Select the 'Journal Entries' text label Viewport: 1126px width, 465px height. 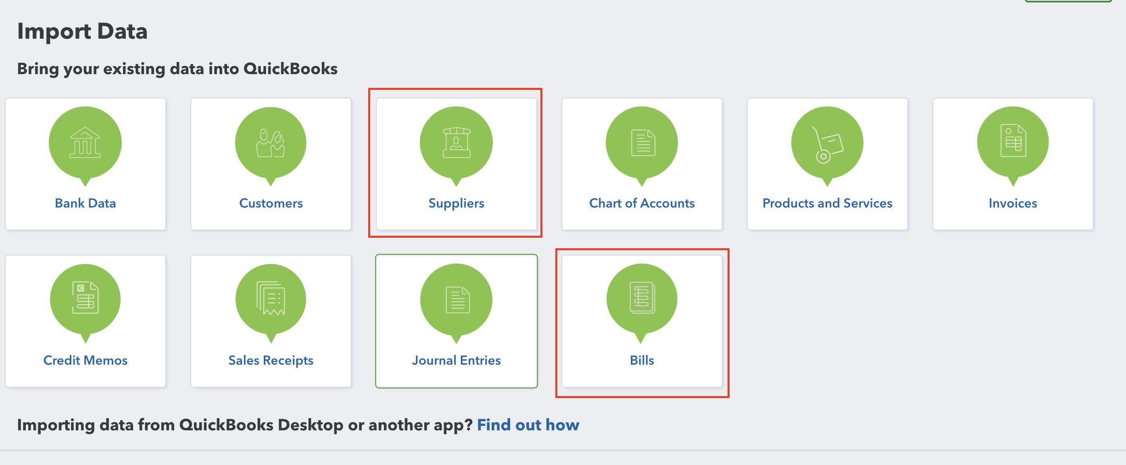pos(456,360)
